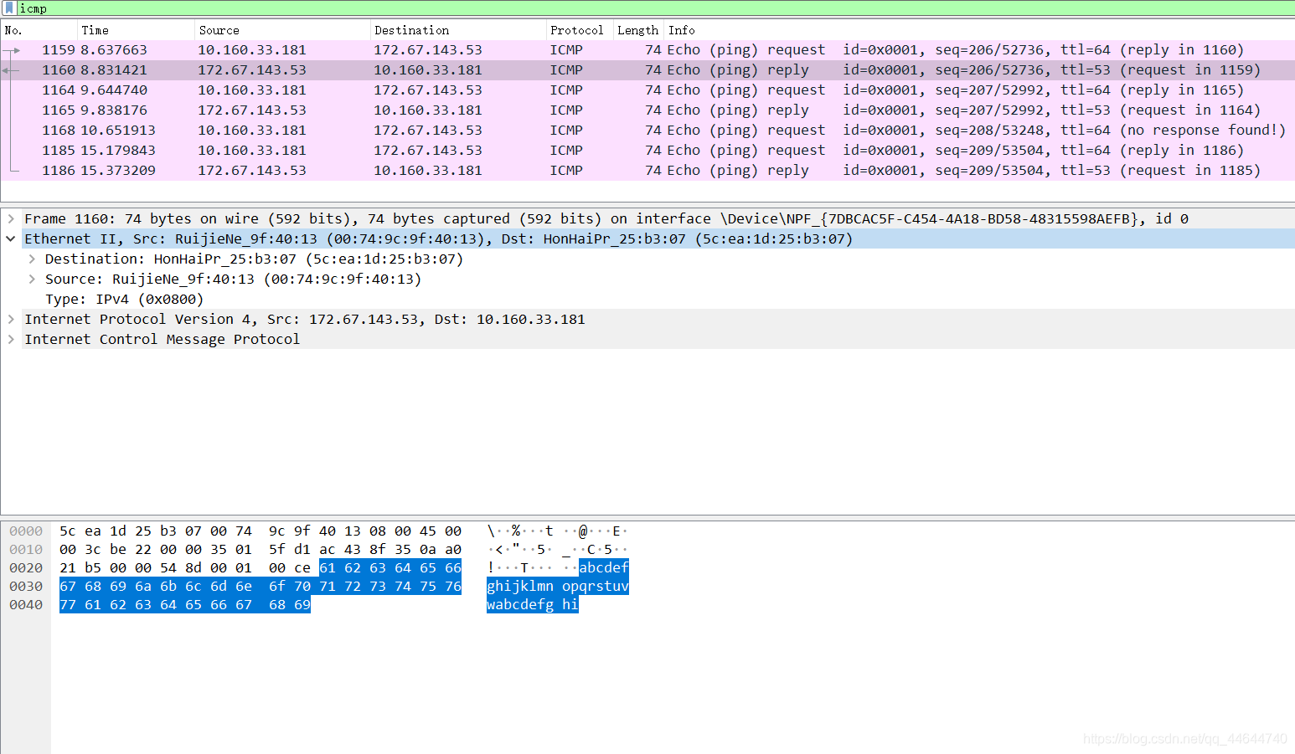Expand Internet Protocol Version 4 node
This screenshot has width=1295, height=754.
11,319
